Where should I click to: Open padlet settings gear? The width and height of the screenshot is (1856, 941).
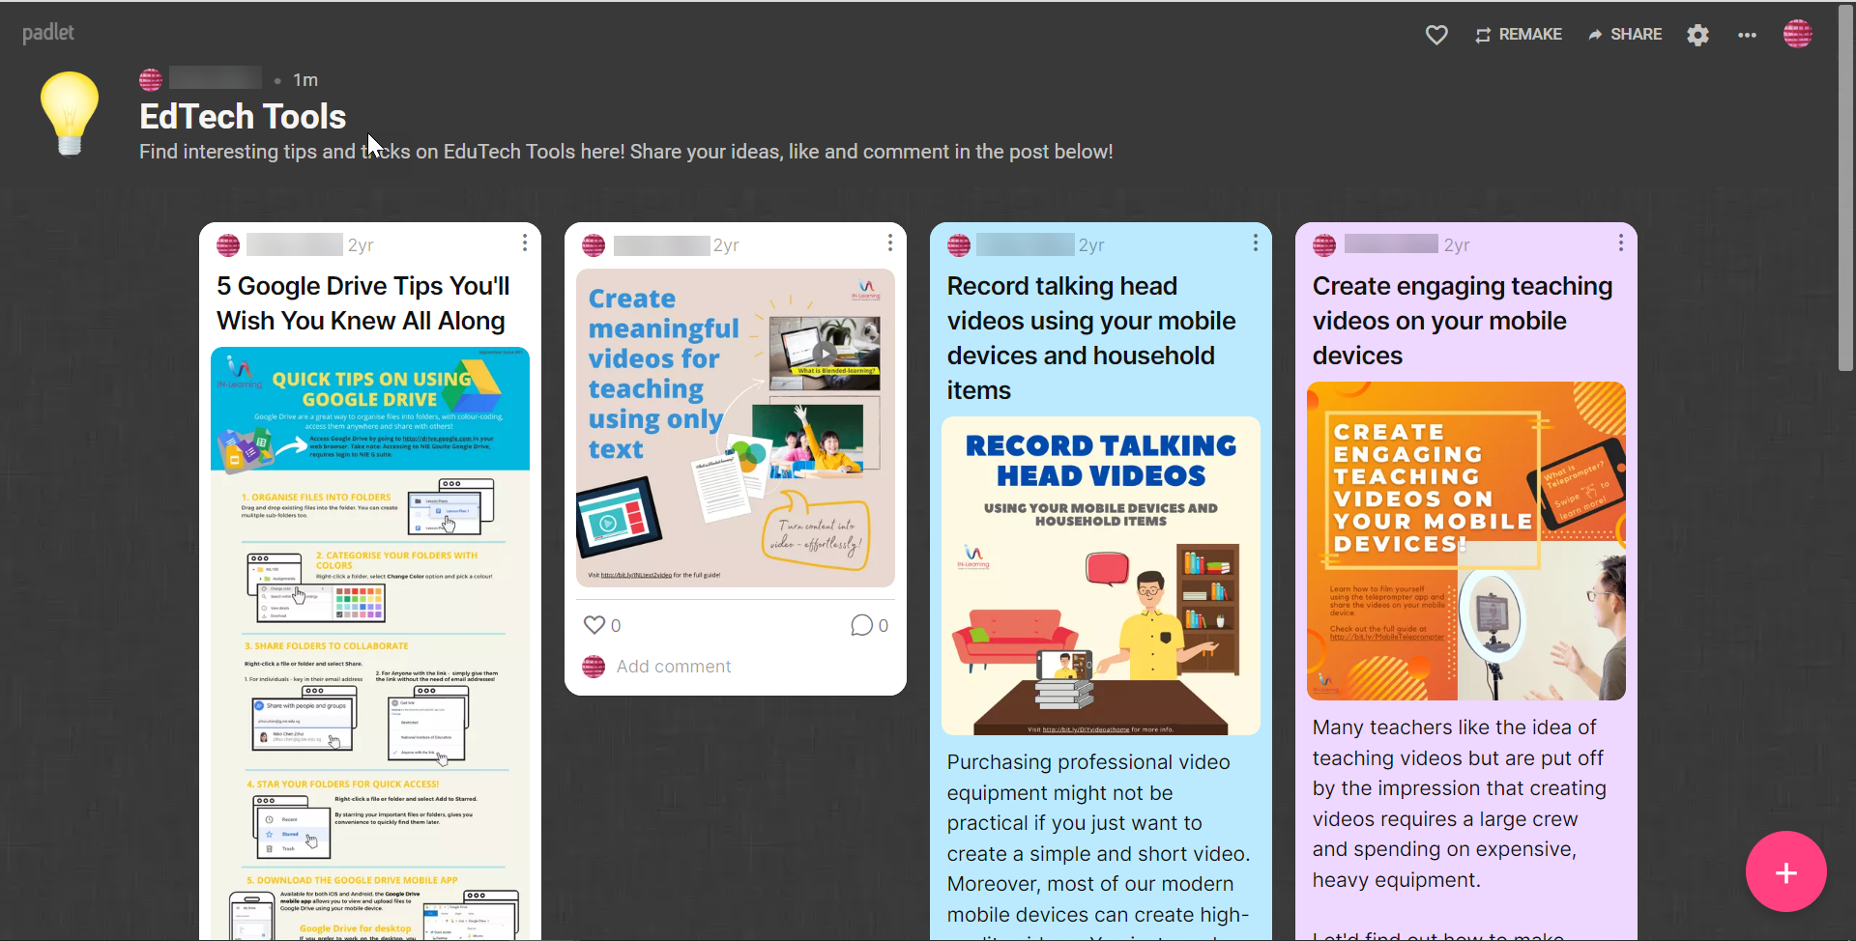(1698, 35)
